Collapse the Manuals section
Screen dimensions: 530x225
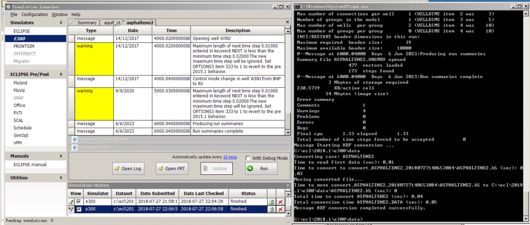61,156
